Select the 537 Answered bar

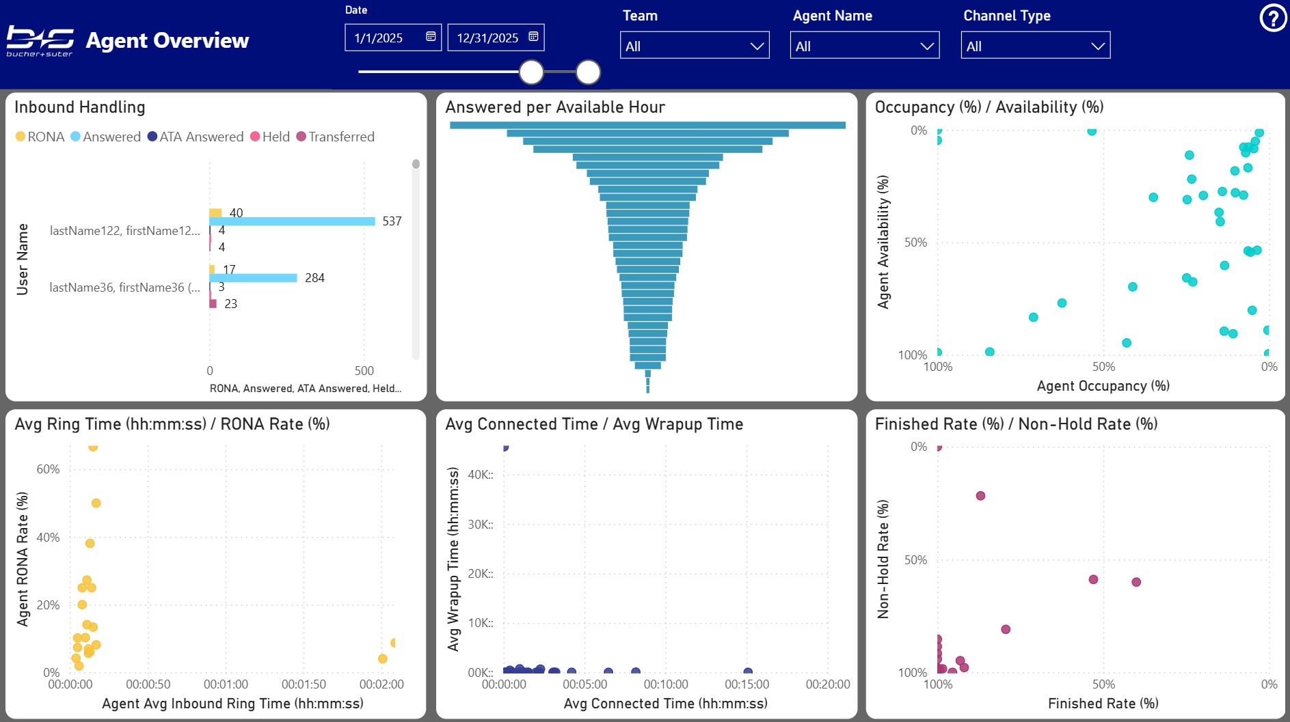[x=293, y=221]
